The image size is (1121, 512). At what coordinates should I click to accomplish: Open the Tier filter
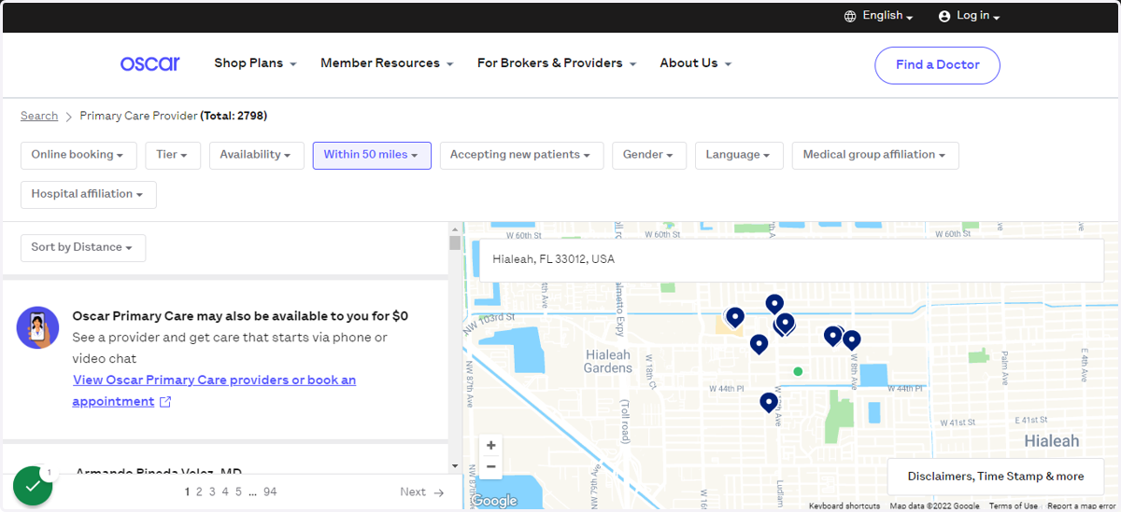tap(173, 155)
